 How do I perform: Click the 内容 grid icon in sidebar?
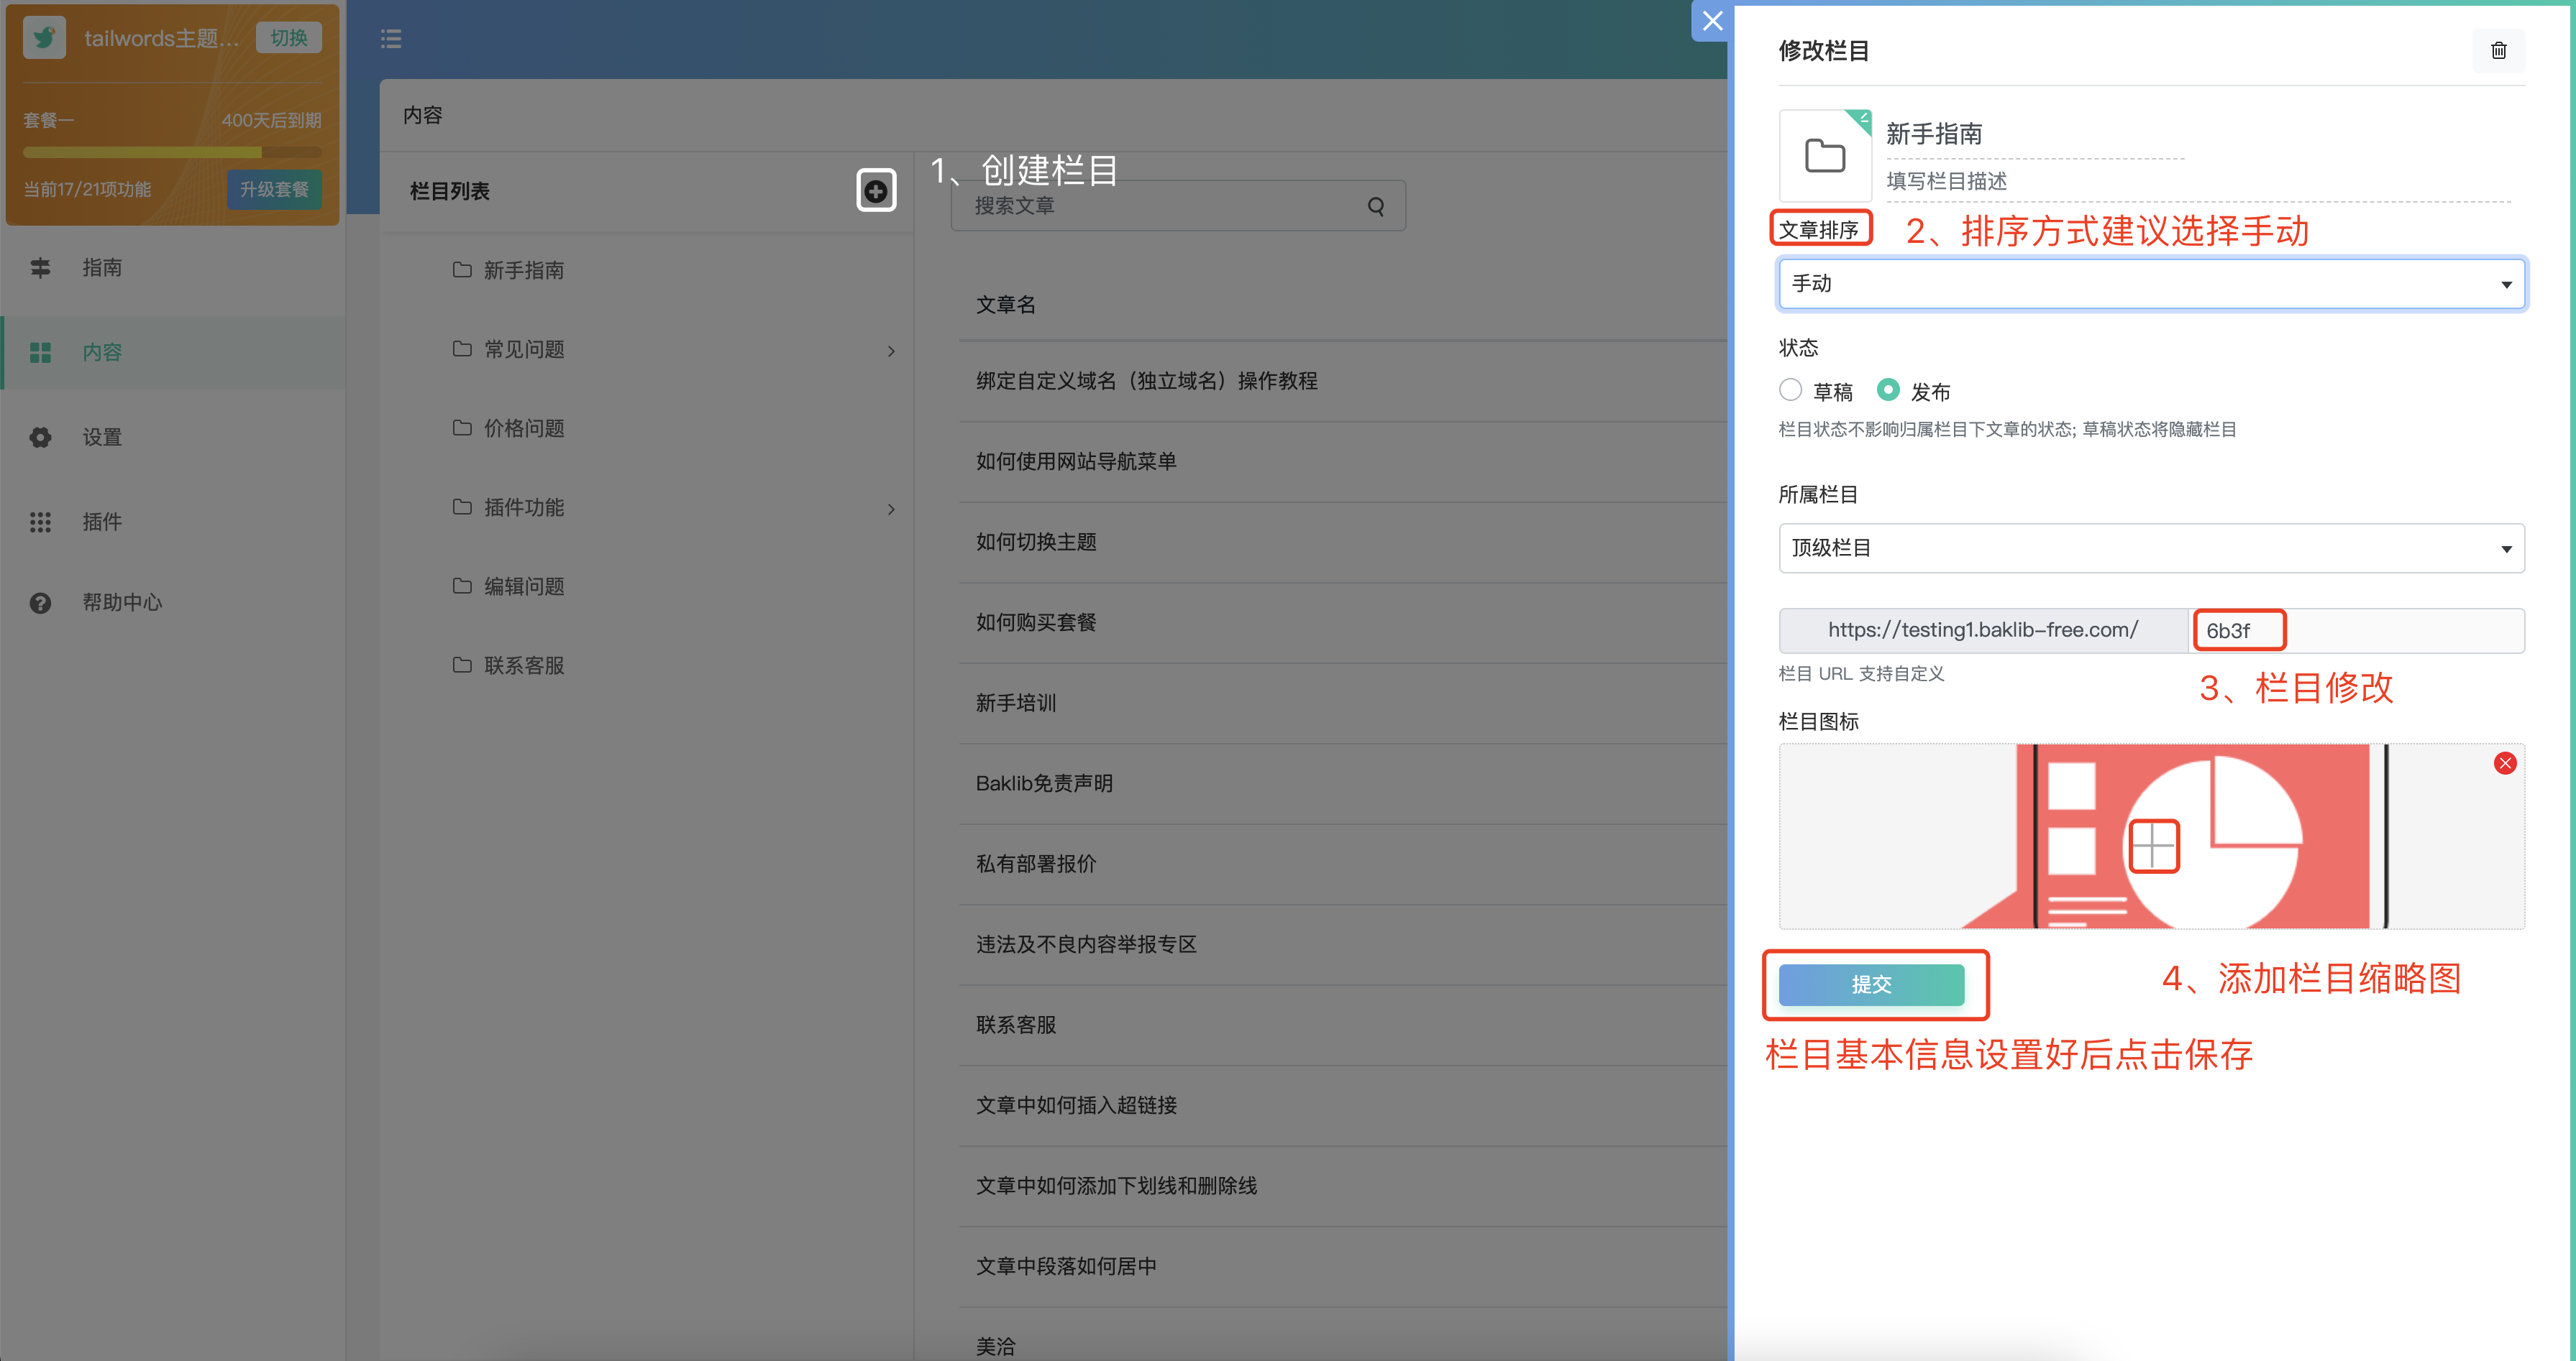[x=40, y=353]
